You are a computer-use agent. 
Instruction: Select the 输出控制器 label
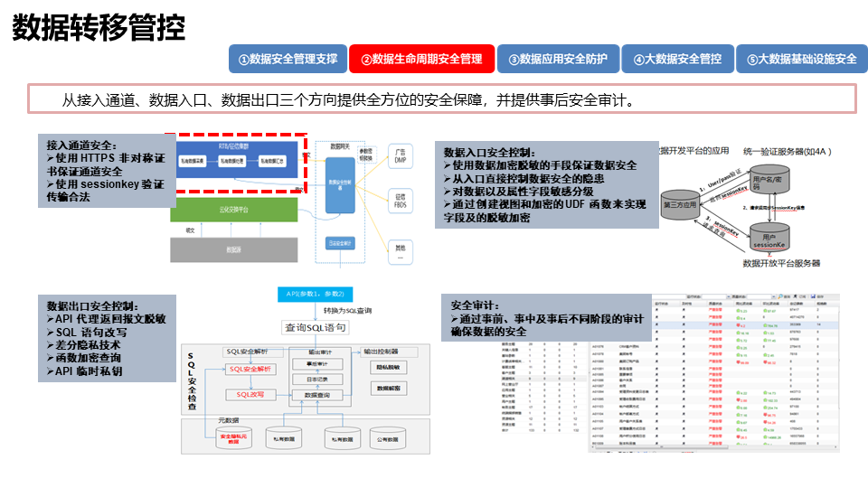pyautogui.click(x=381, y=352)
